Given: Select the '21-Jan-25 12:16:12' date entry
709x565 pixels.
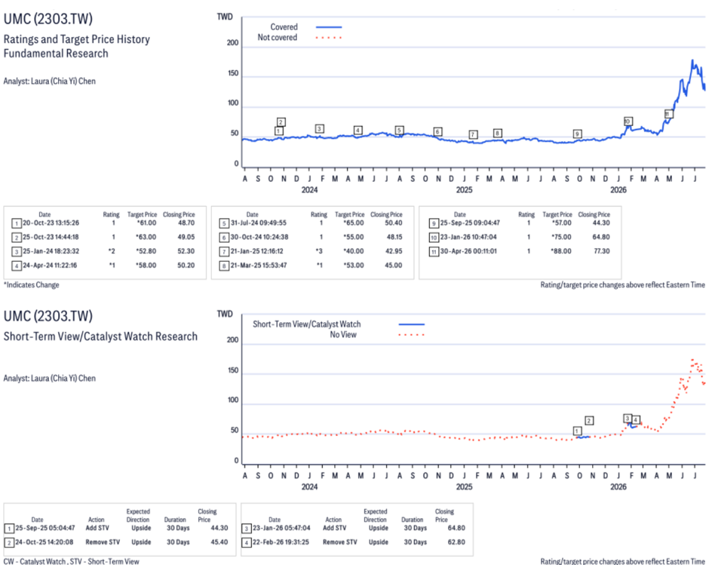Looking at the screenshot, I should coord(257,251).
